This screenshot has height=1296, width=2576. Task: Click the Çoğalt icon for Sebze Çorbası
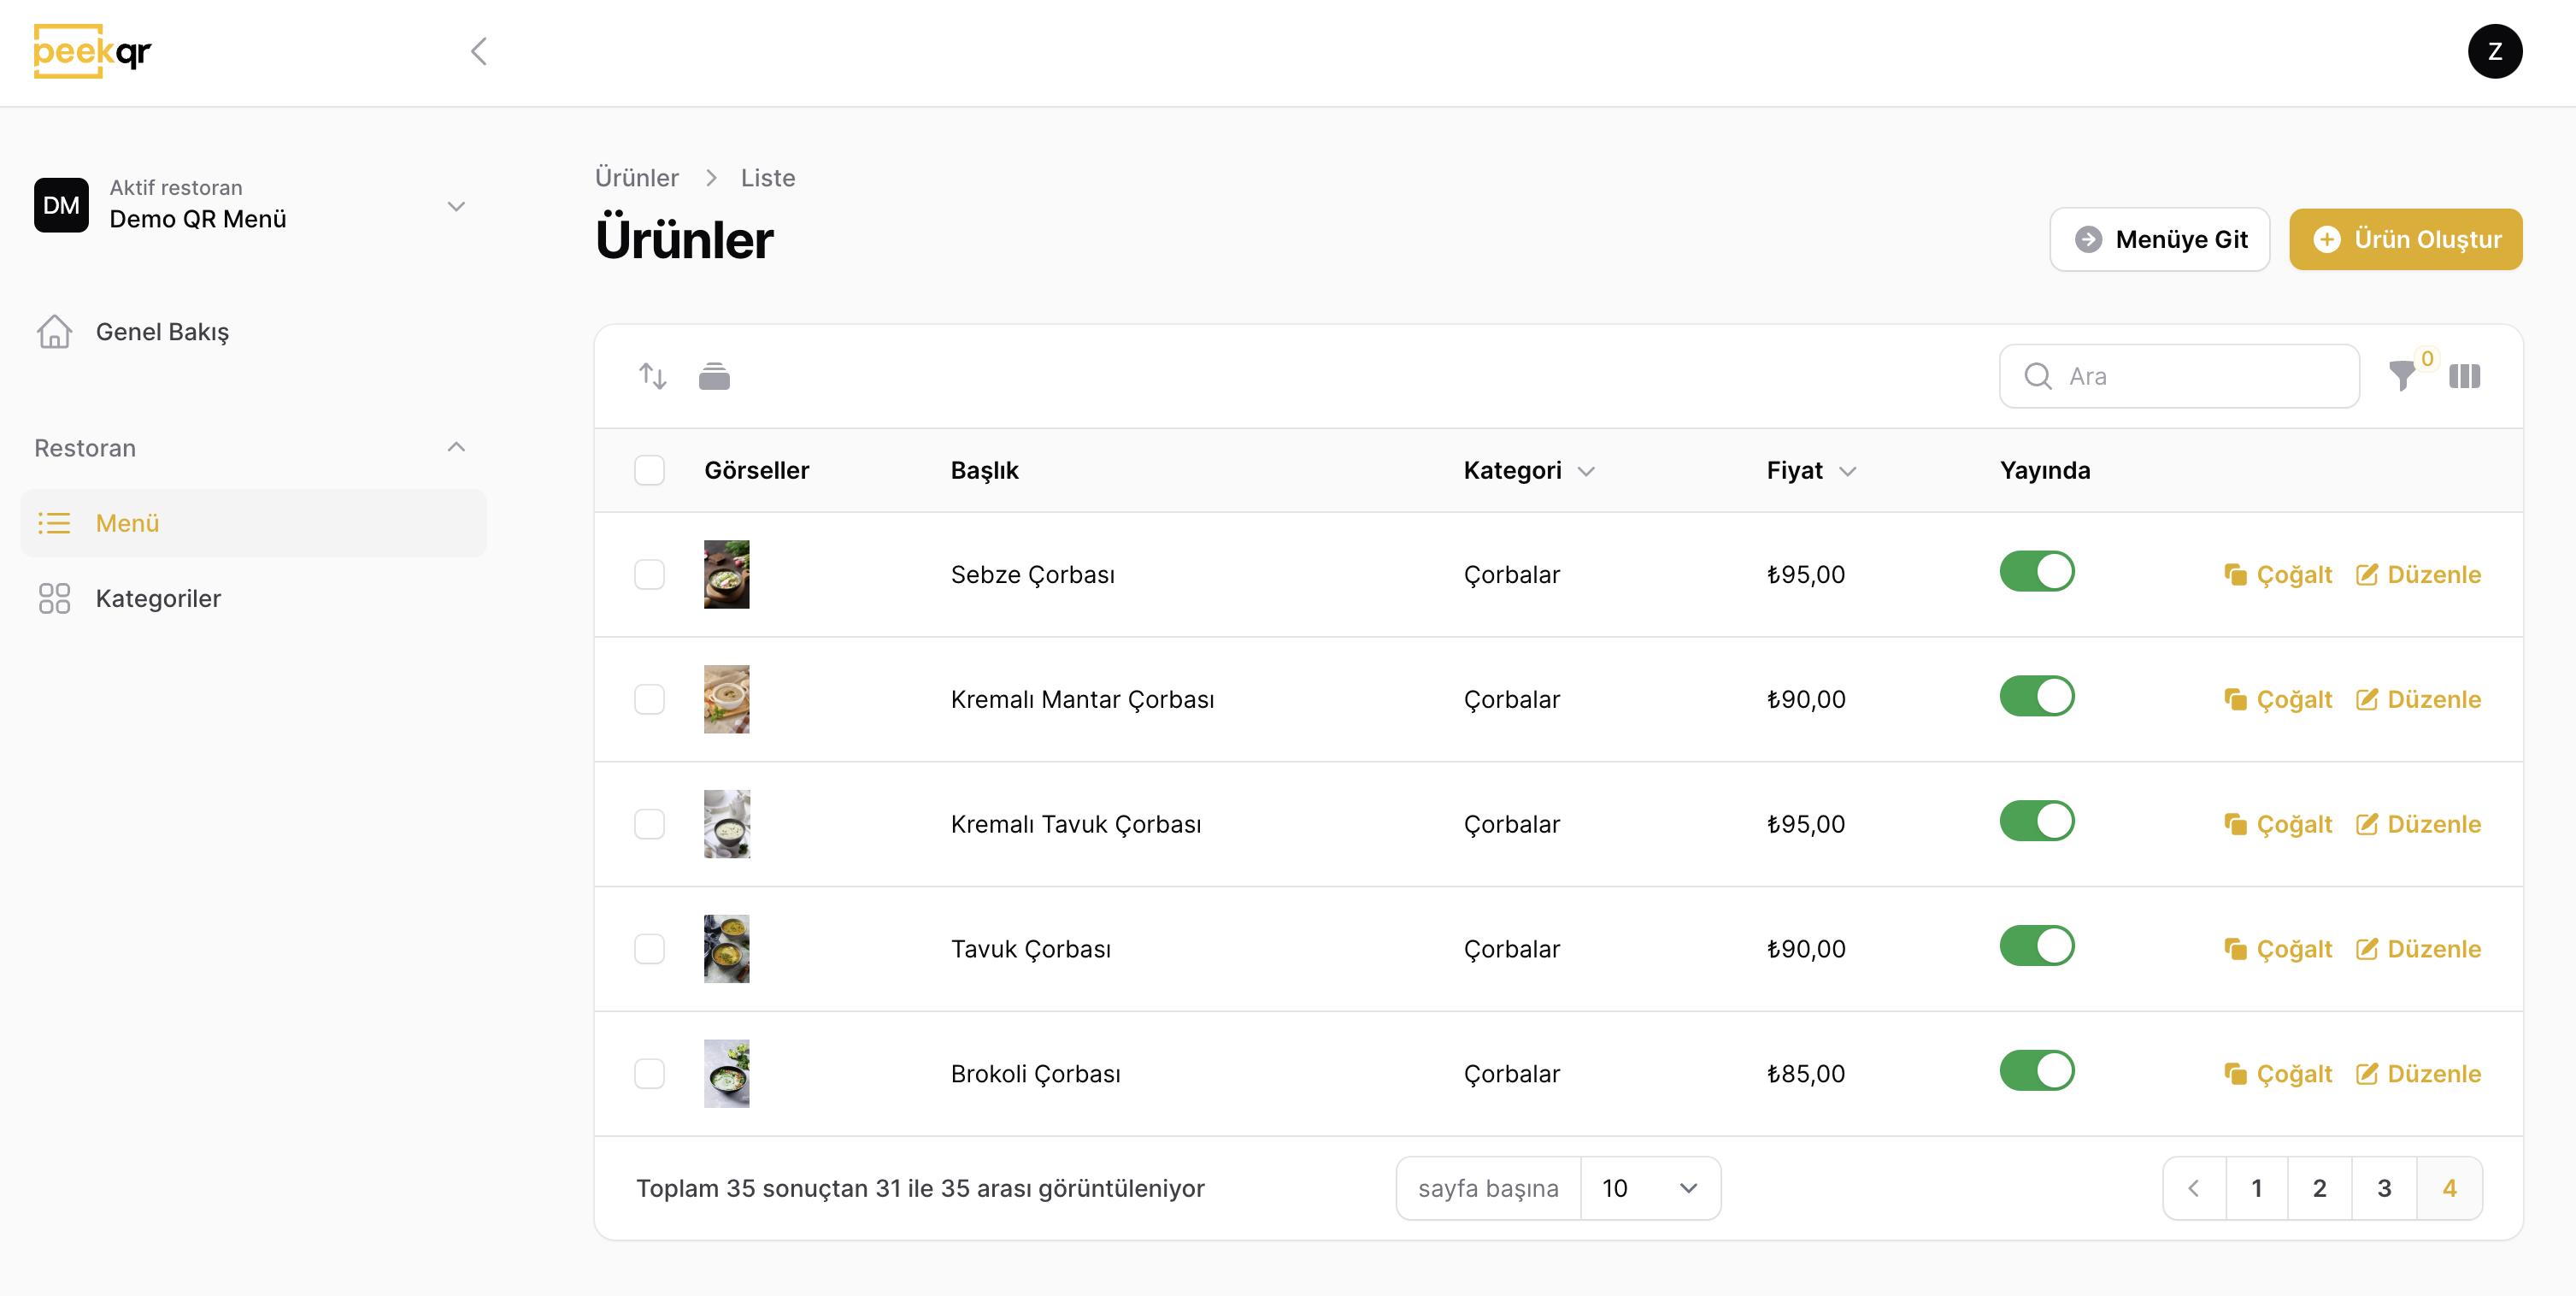[2235, 574]
